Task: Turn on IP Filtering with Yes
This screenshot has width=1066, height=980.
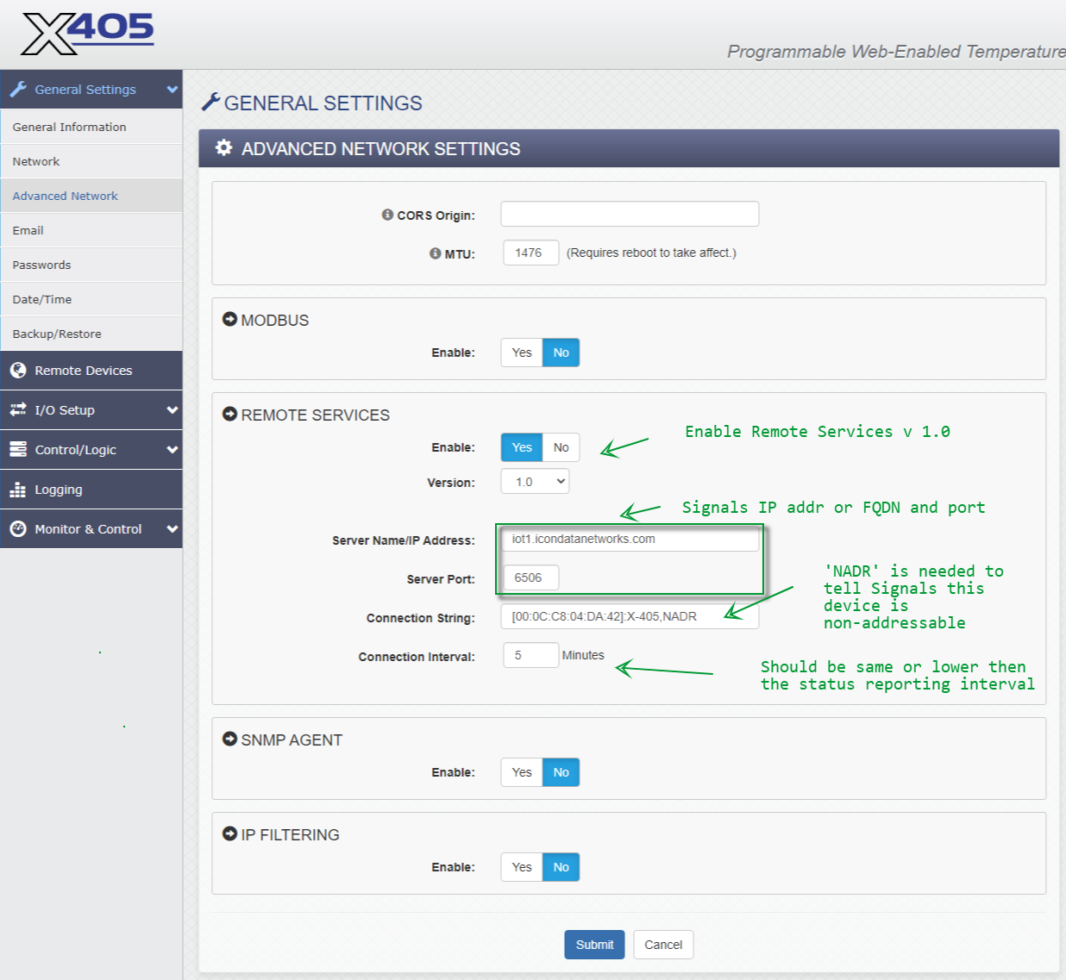Action: point(522,867)
